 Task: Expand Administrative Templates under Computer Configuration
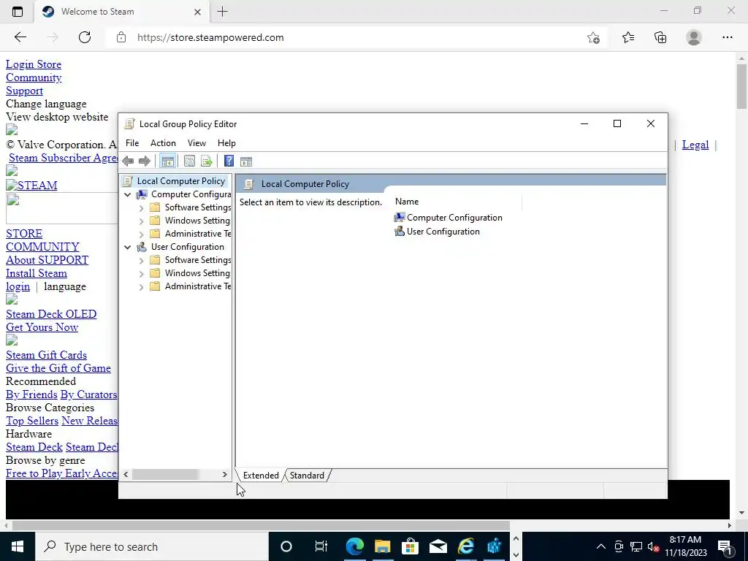tap(141, 234)
